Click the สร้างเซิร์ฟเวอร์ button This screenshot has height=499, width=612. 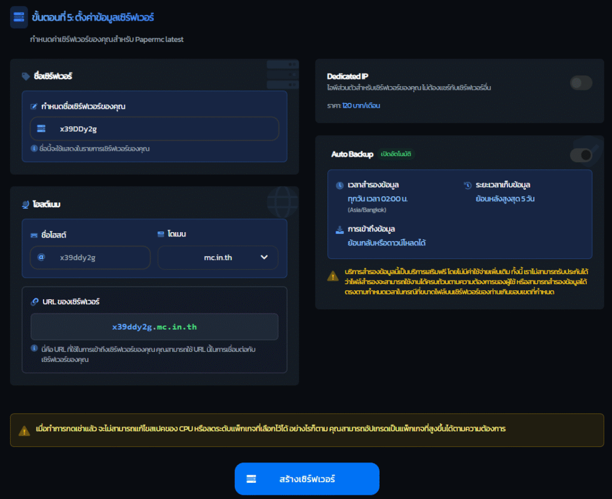click(x=307, y=479)
